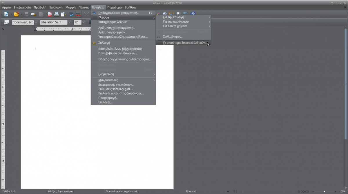
Task: Open the Αρχείο menu
Action: point(6,7)
